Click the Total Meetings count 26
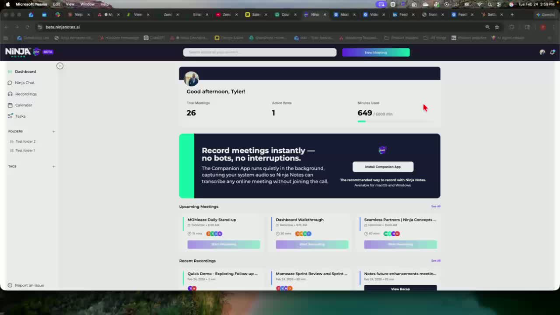This screenshot has height=315, width=560. 191,113
